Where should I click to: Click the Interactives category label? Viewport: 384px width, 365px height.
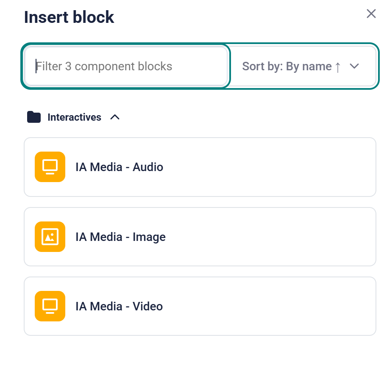tap(74, 117)
